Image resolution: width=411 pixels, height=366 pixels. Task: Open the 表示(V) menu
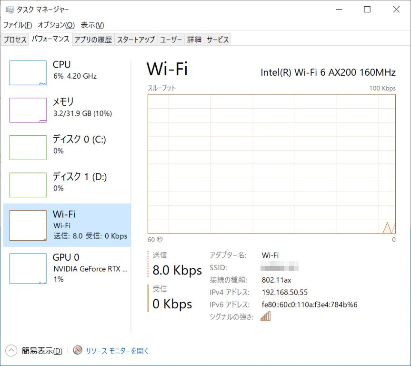[92, 25]
